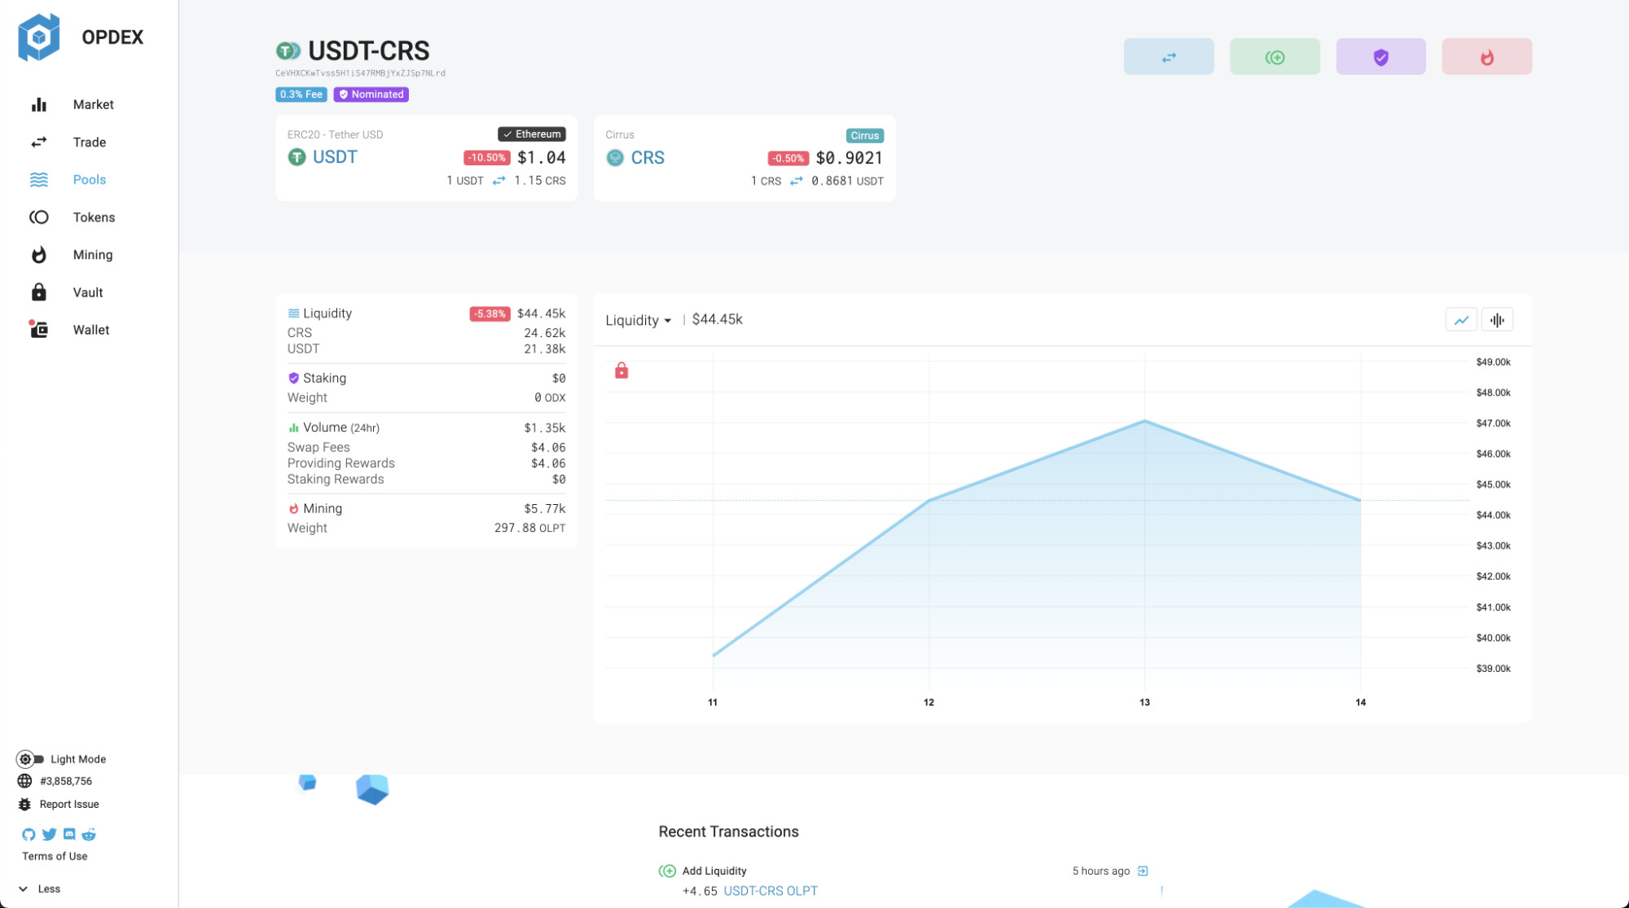
Task: Click the bug icon for Report Issue
Action: point(24,804)
